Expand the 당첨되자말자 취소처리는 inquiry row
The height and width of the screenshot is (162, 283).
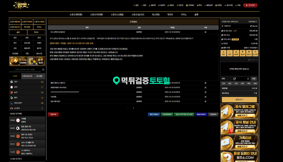[59, 87]
